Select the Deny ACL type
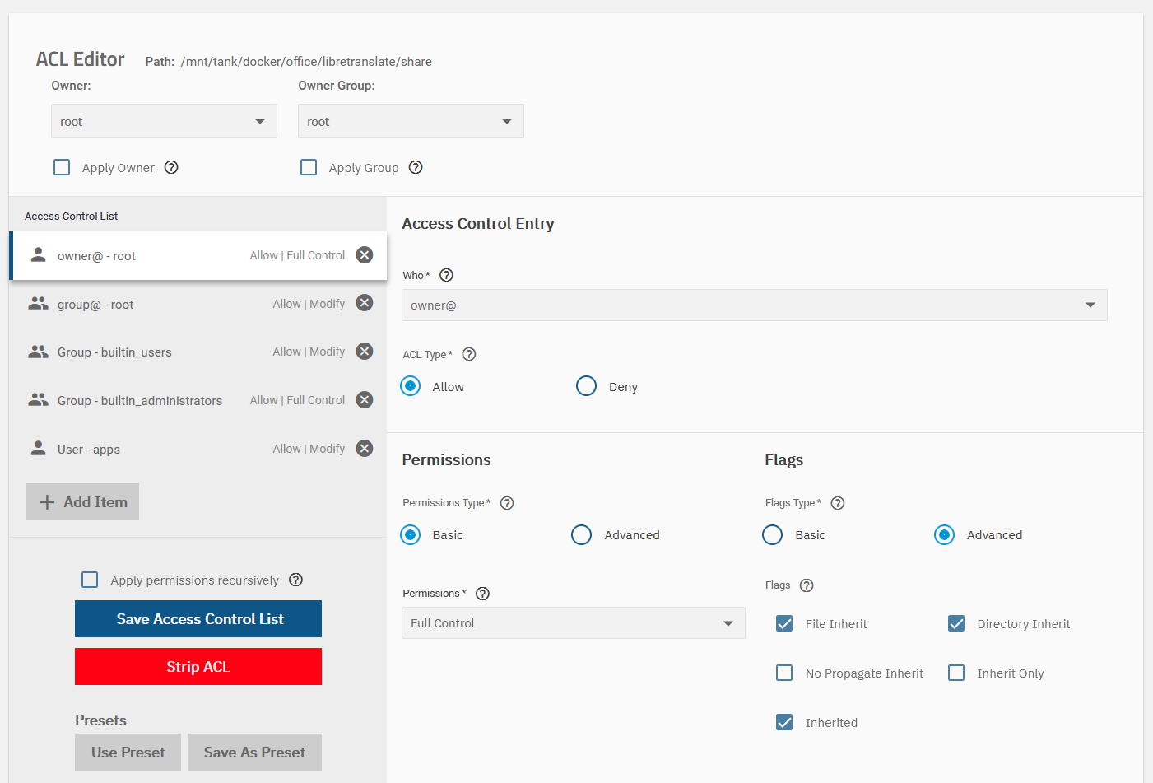The height and width of the screenshot is (783, 1153). coord(586,385)
